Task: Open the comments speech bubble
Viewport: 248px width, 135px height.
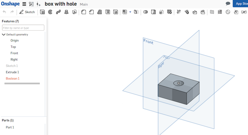Action: pos(228,4)
